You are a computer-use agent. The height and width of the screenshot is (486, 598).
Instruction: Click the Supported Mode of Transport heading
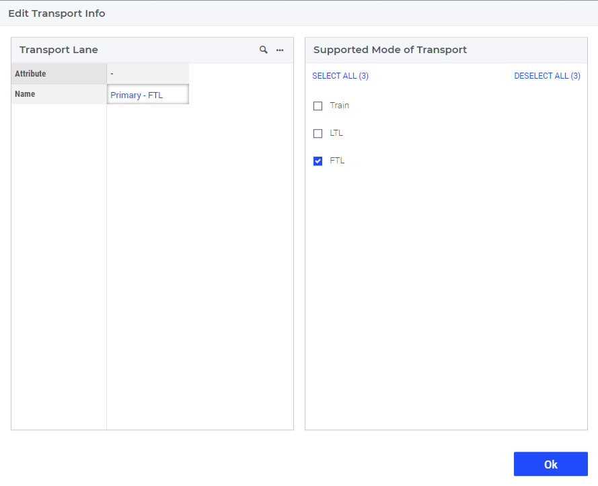[x=390, y=50]
